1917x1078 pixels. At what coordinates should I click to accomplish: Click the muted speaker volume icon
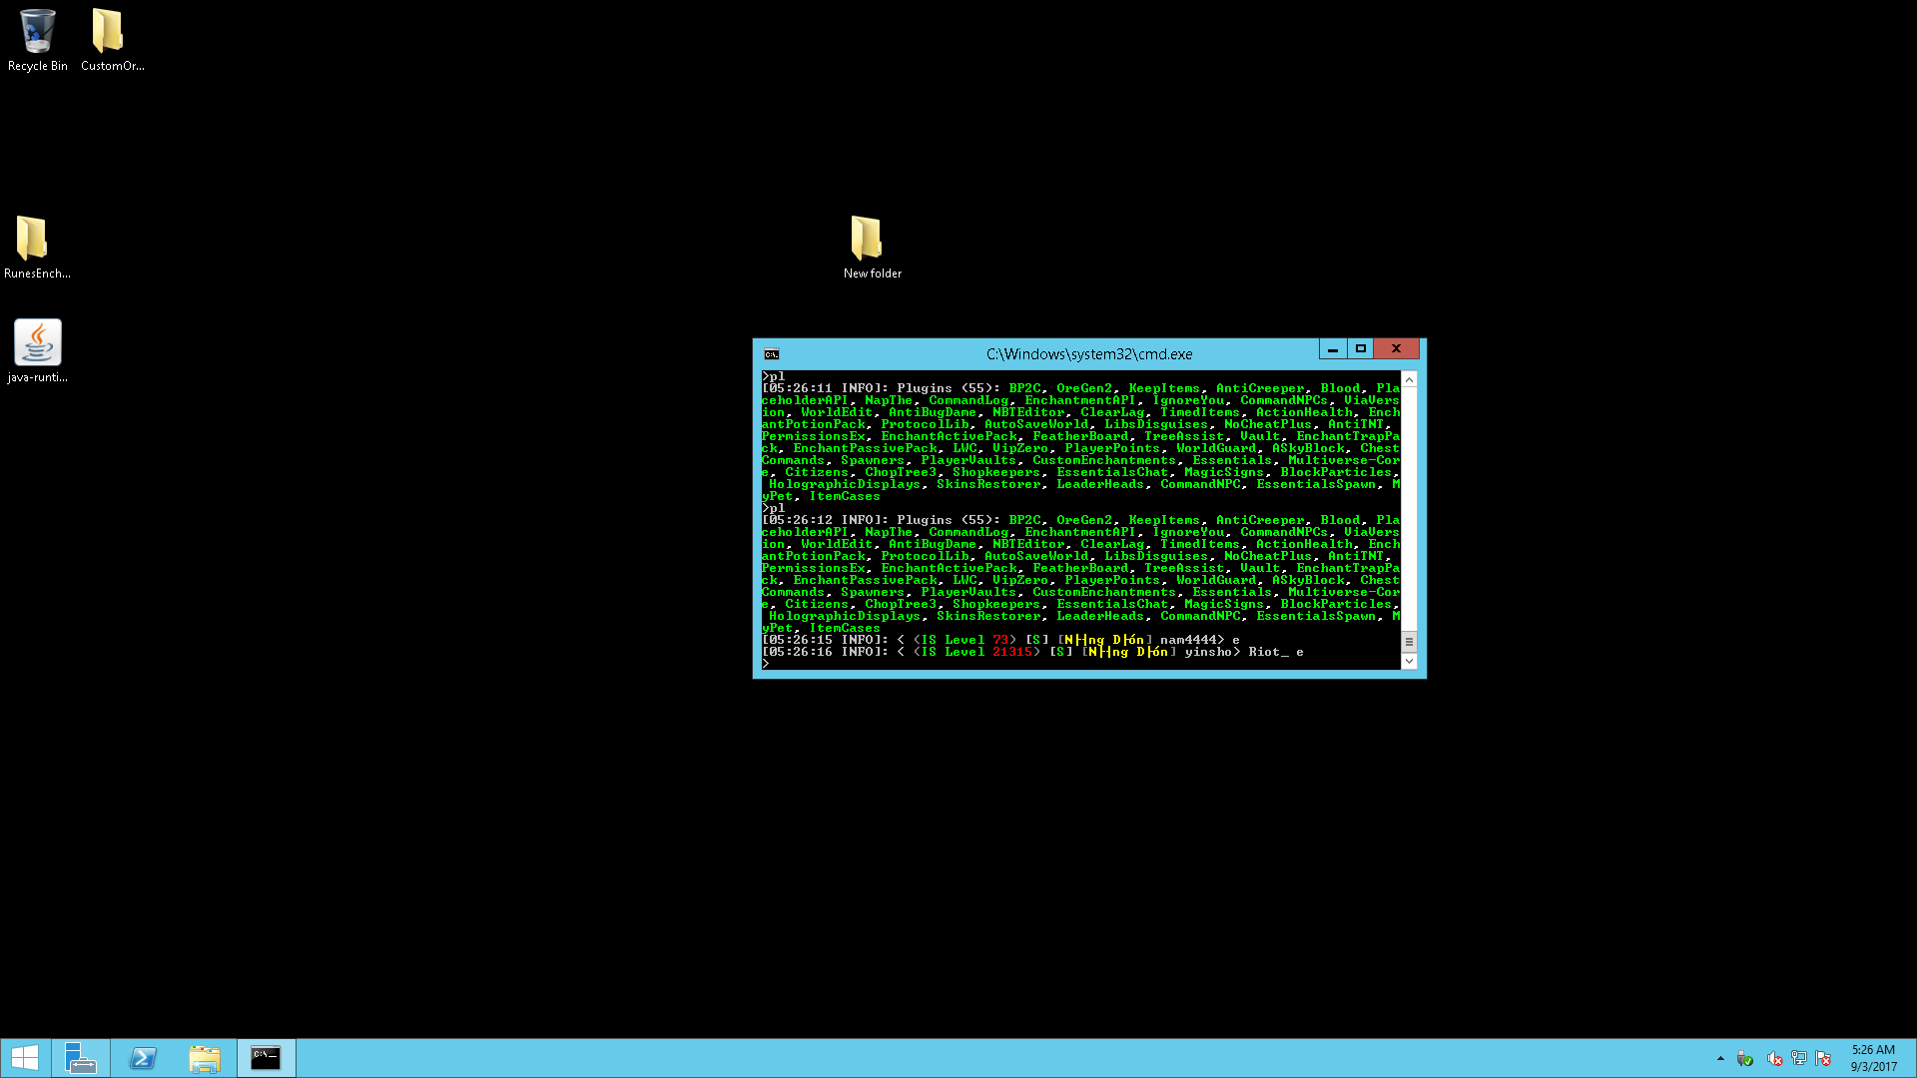(1774, 1059)
